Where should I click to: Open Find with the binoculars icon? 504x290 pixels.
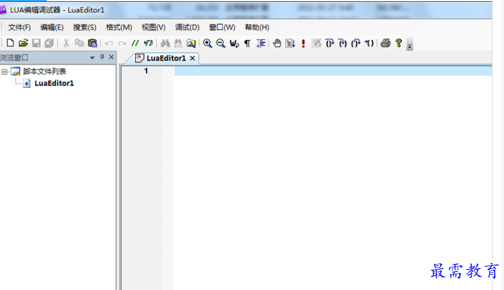(165, 43)
